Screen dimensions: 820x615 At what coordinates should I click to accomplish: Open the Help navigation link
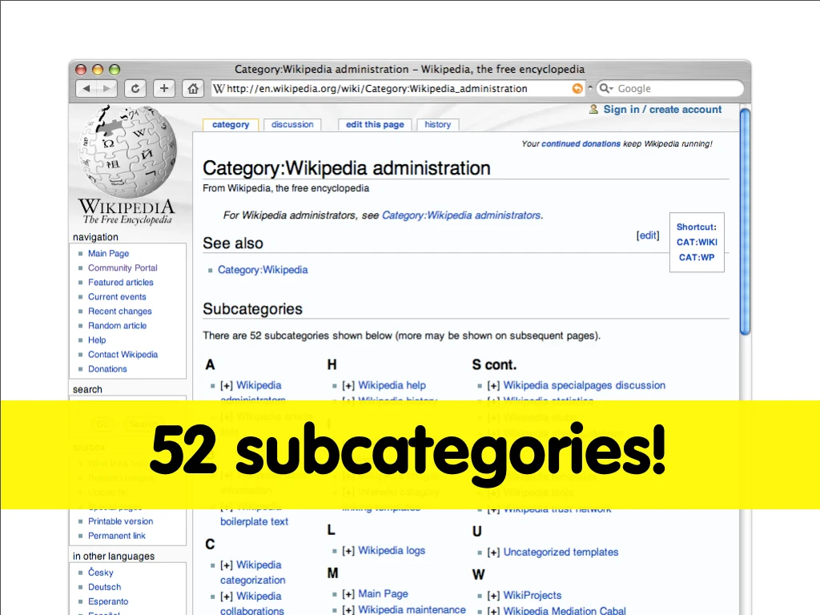coord(97,340)
